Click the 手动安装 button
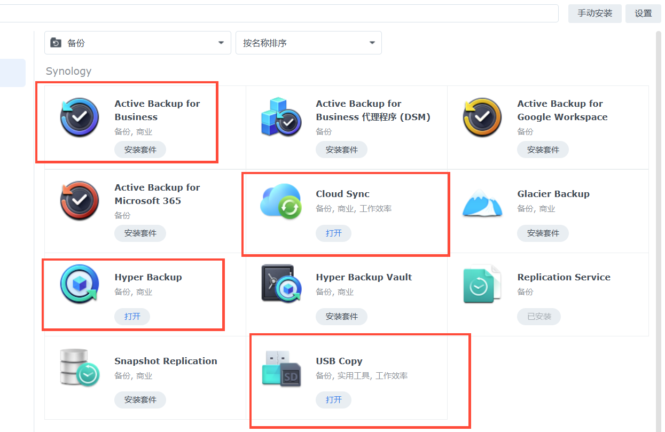This screenshot has width=665, height=432. pyautogui.click(x=595, y=13)
